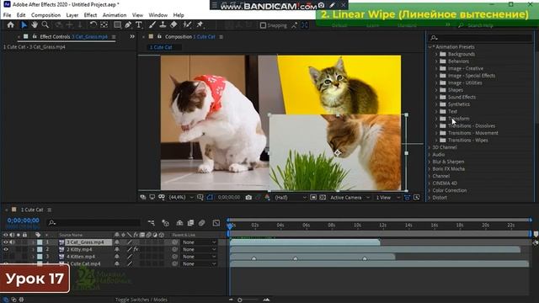This screenshot has width=539, height=303.
Task: Select the Zoom magnifier tool
Action: (45, 24)
